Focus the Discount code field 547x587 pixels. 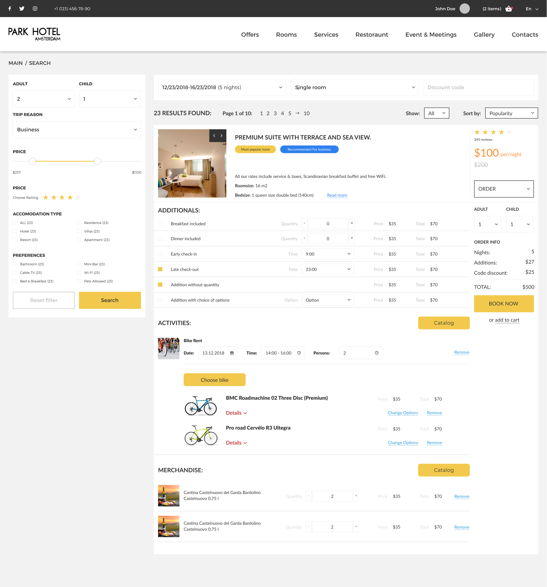point(478,87)
